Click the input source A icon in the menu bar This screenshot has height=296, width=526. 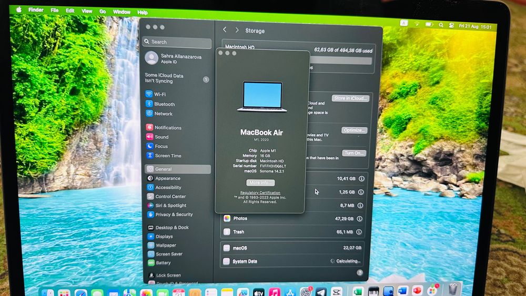click(404, 23)
